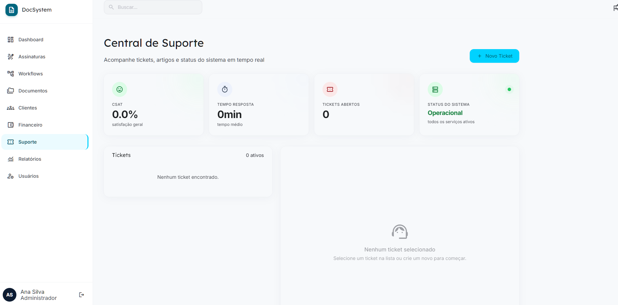
Task: Click the Usuários user-settings icon
Action: (x=11, y=176)
